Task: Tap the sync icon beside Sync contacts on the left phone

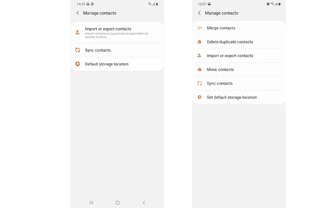Action: pos(77,50)
